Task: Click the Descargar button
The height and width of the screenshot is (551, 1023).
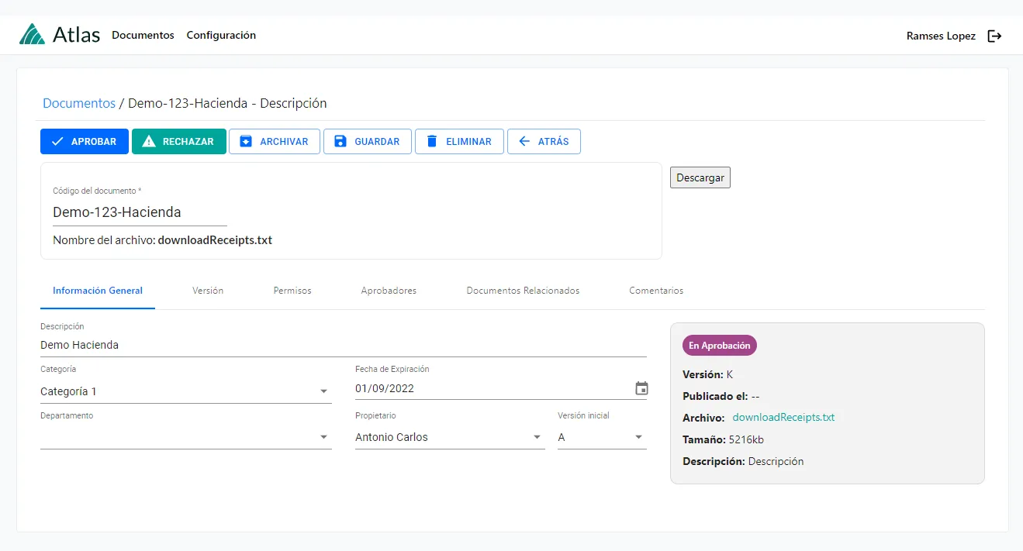Action: pos(700,177)
